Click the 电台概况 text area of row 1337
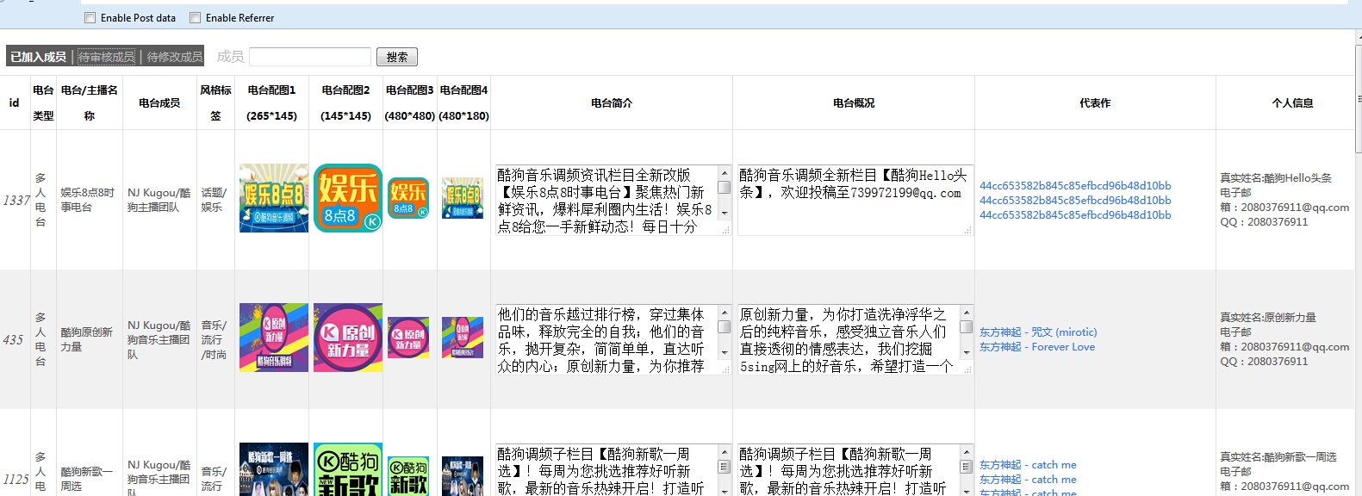 click(855, 200)
